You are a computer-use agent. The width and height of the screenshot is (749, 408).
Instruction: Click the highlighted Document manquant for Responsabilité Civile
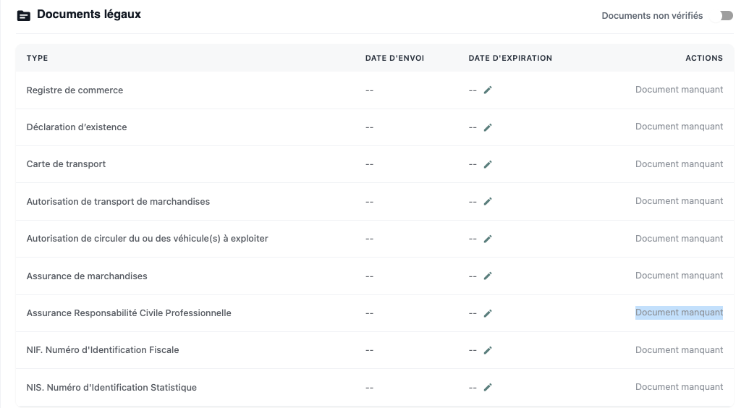click(x=679, y=313)
